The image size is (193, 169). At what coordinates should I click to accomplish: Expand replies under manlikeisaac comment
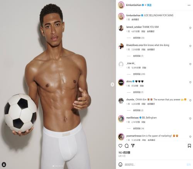click(x=139, y=128)
